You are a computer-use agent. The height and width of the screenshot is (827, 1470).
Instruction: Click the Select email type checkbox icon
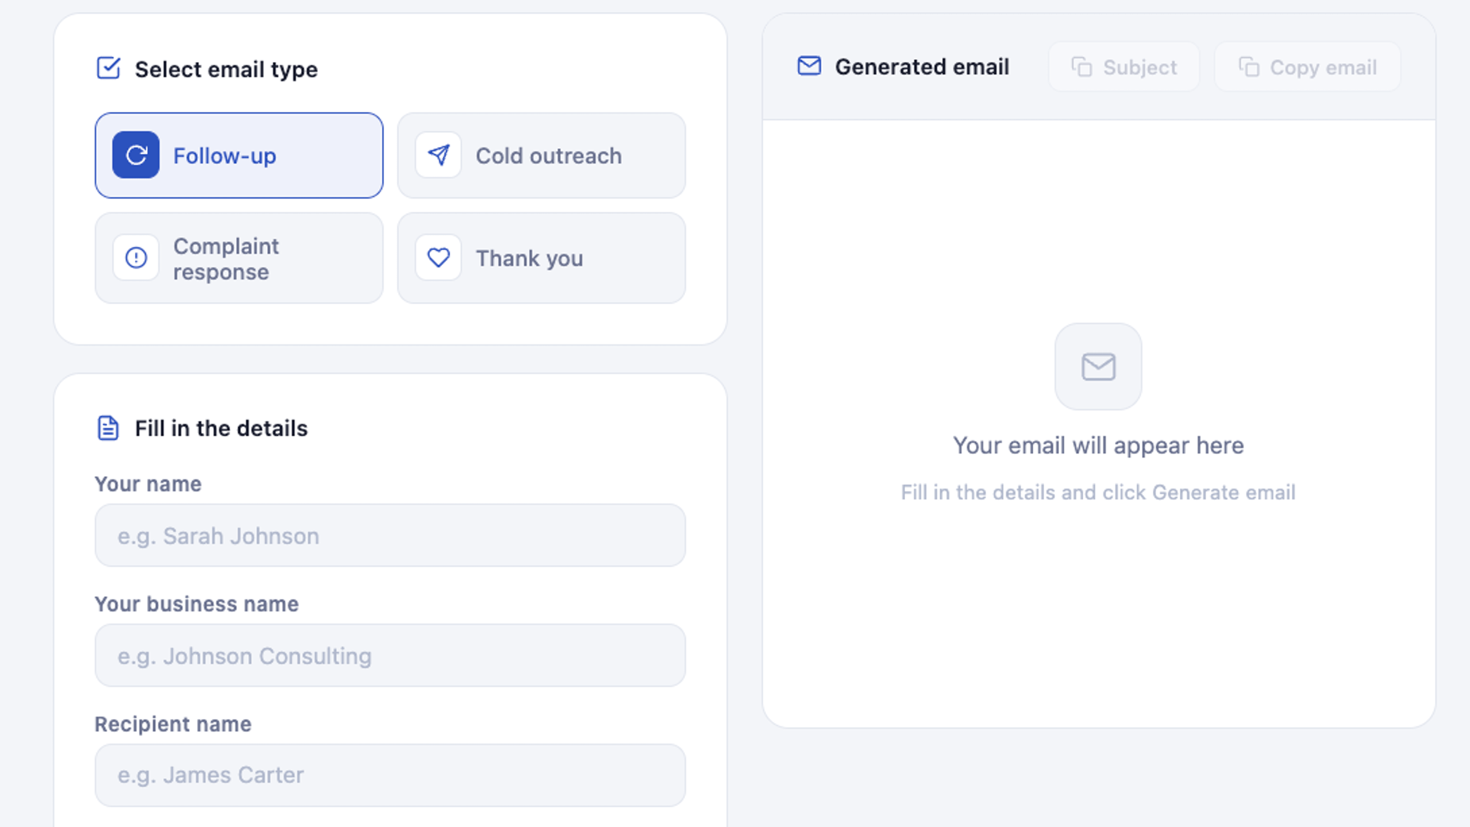pyautogui.click(x=108, y=68)
